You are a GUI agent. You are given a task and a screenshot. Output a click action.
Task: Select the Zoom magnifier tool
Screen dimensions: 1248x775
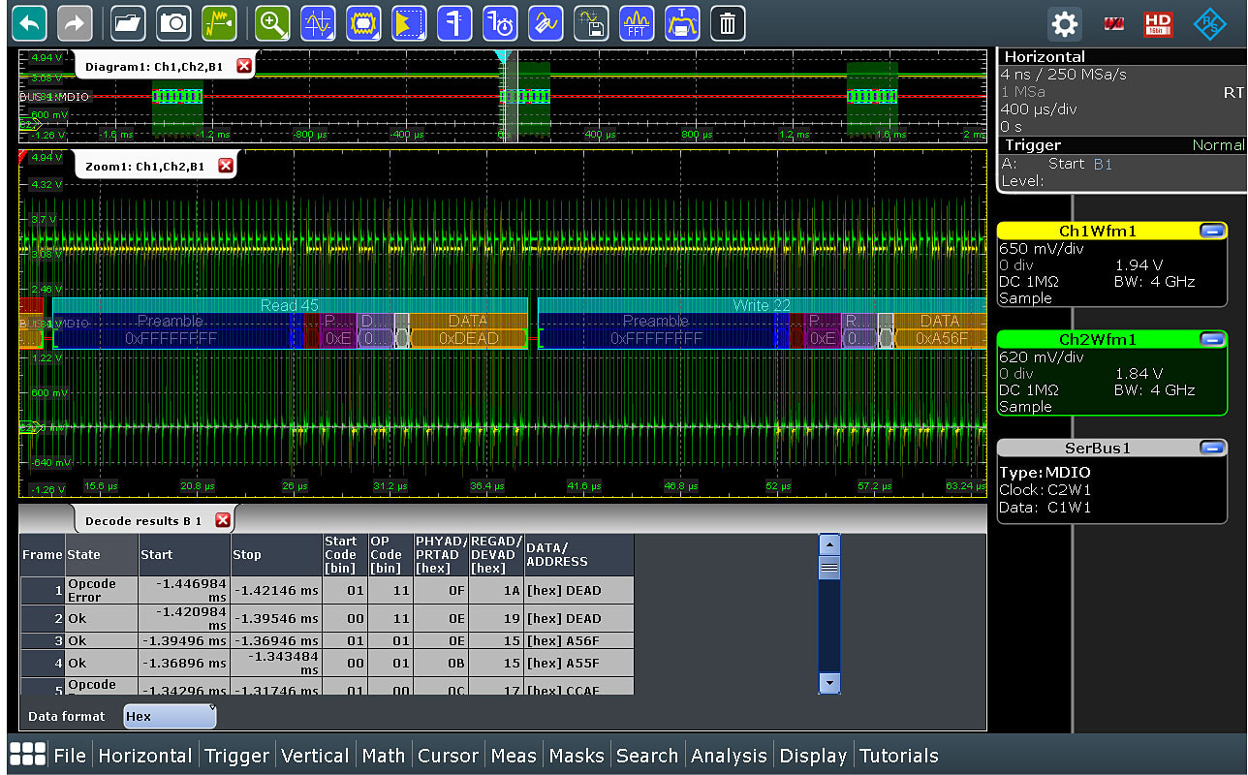[272, 22]
